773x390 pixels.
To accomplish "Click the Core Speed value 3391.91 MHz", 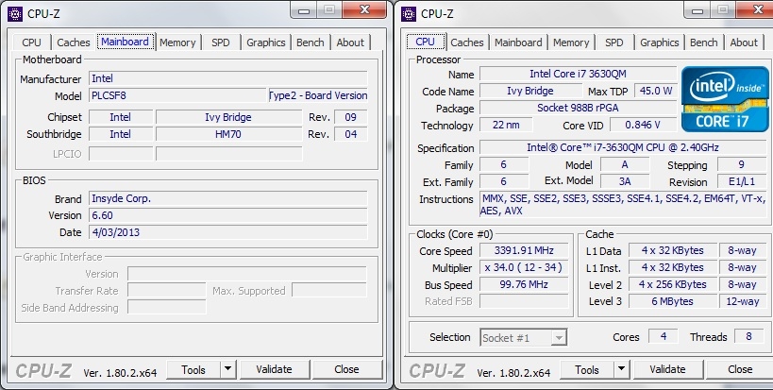I will (524, 250).
